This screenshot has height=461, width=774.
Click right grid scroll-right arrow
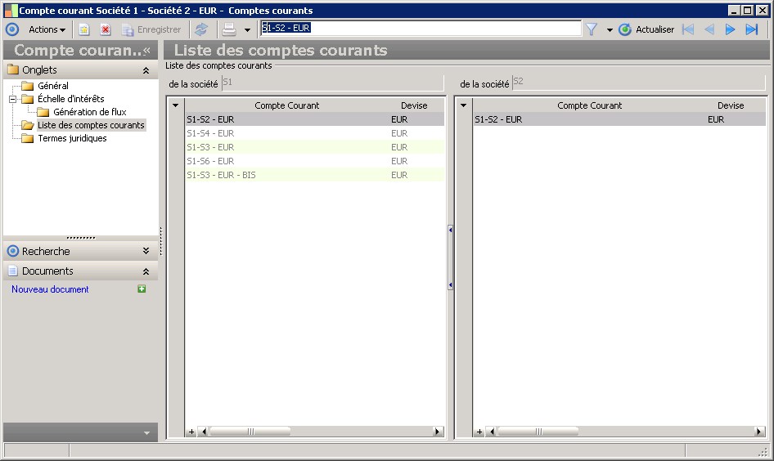click(759, 432)
